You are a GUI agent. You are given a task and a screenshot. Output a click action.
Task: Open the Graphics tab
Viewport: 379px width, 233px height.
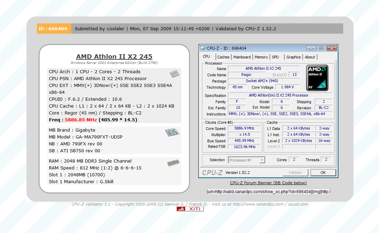293,57
